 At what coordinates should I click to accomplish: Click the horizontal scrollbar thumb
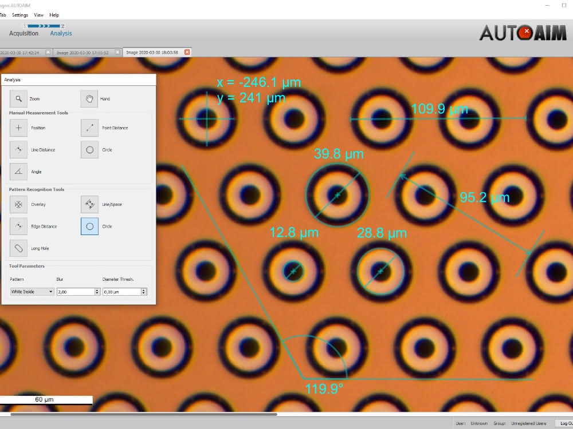point(144,414)
